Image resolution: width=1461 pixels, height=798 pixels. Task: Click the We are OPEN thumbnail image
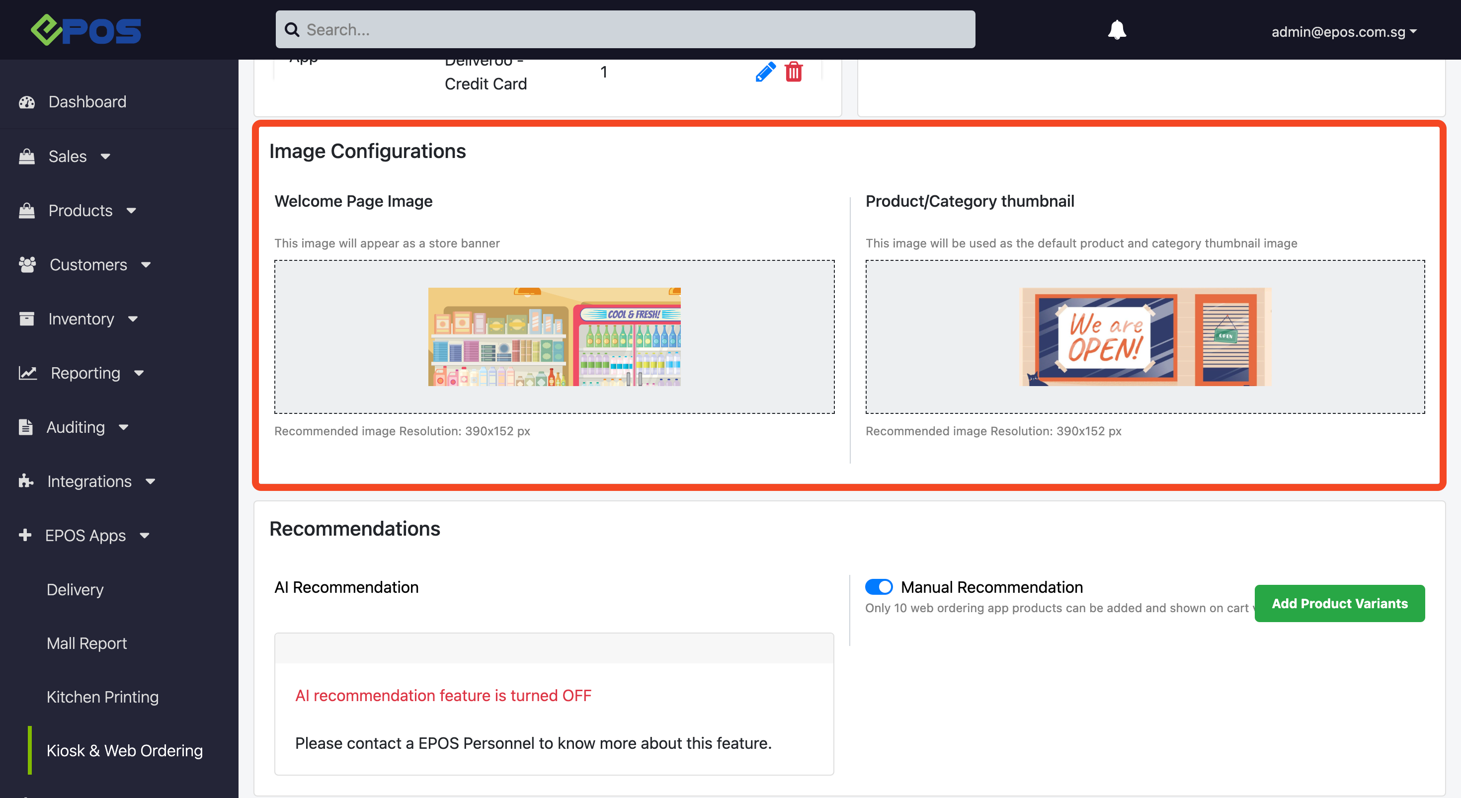point(1145,337)
